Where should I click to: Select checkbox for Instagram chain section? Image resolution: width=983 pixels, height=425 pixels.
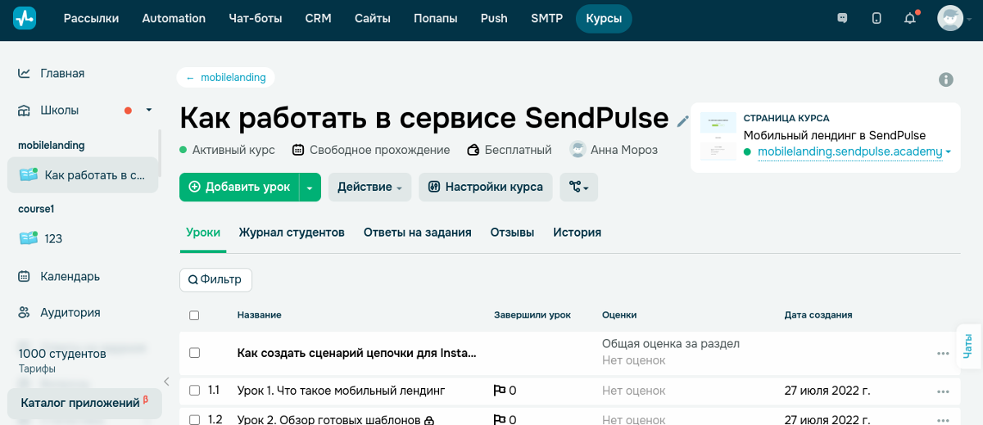coord(194,353)
